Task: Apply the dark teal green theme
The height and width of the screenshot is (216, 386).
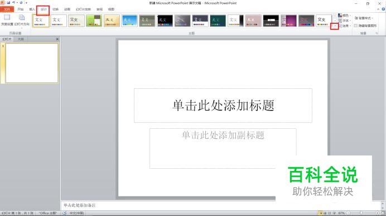Action: coord(218,21)
